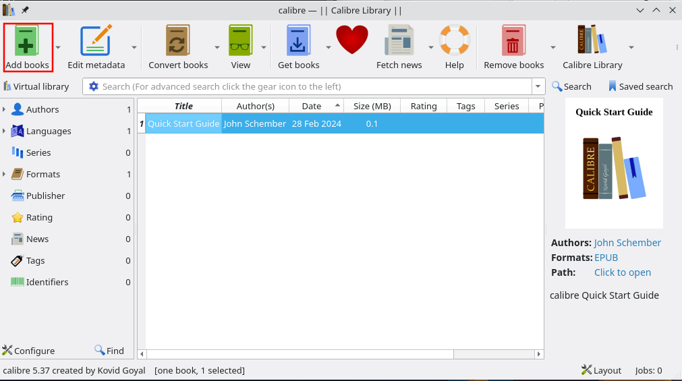Click the Remove books trash icon
Viewport: 682px width, 381px height.
point(513,42)
